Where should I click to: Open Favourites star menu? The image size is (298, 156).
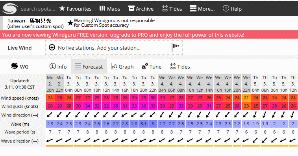[62, 8]
